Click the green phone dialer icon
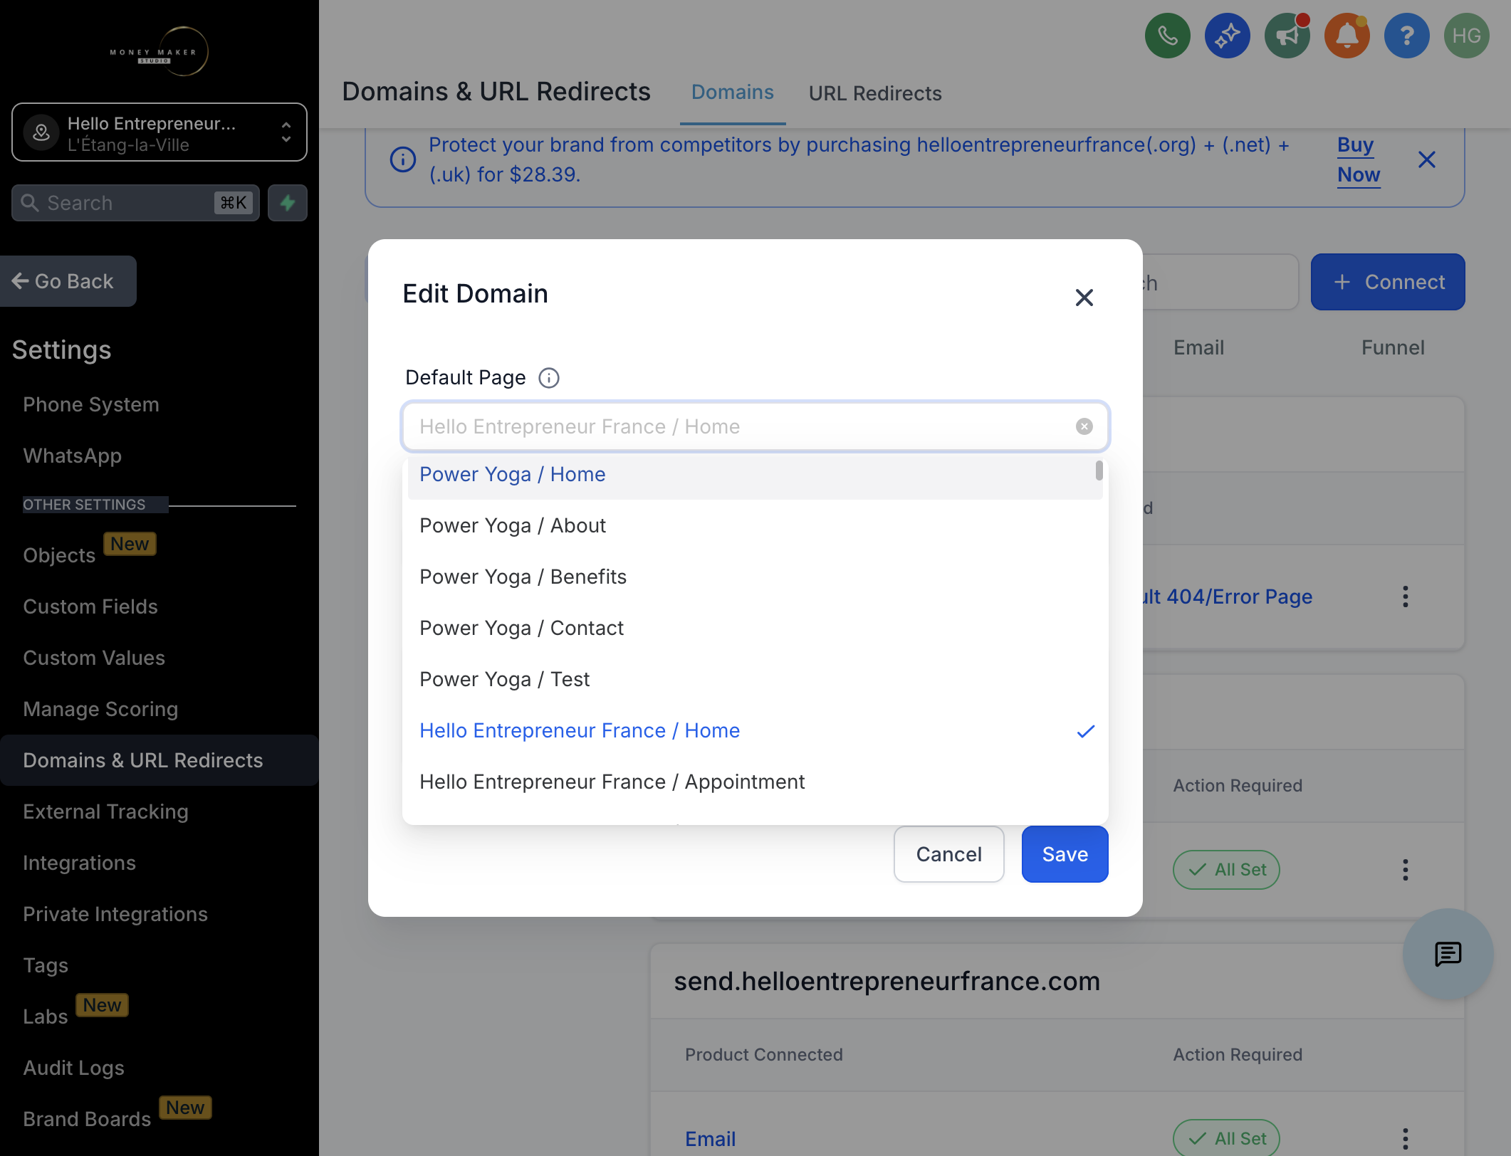The image size is (1511, 1156). [1167, 36]
